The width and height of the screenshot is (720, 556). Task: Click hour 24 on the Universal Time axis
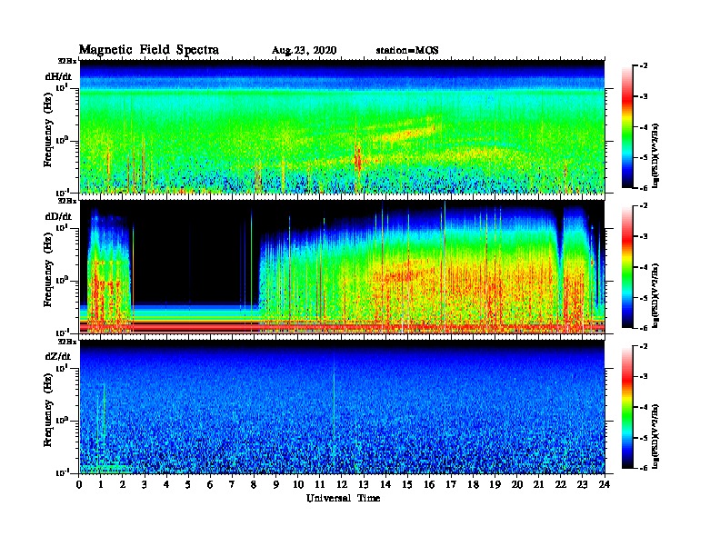605,484
